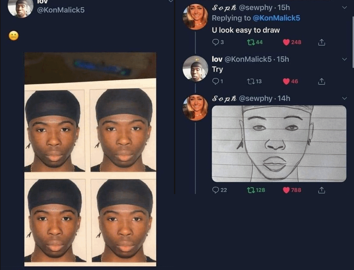This screenshot has width=354, height=270.
Task: Reply to the 'Try' tweet
Action: click(x=215, y=81)
